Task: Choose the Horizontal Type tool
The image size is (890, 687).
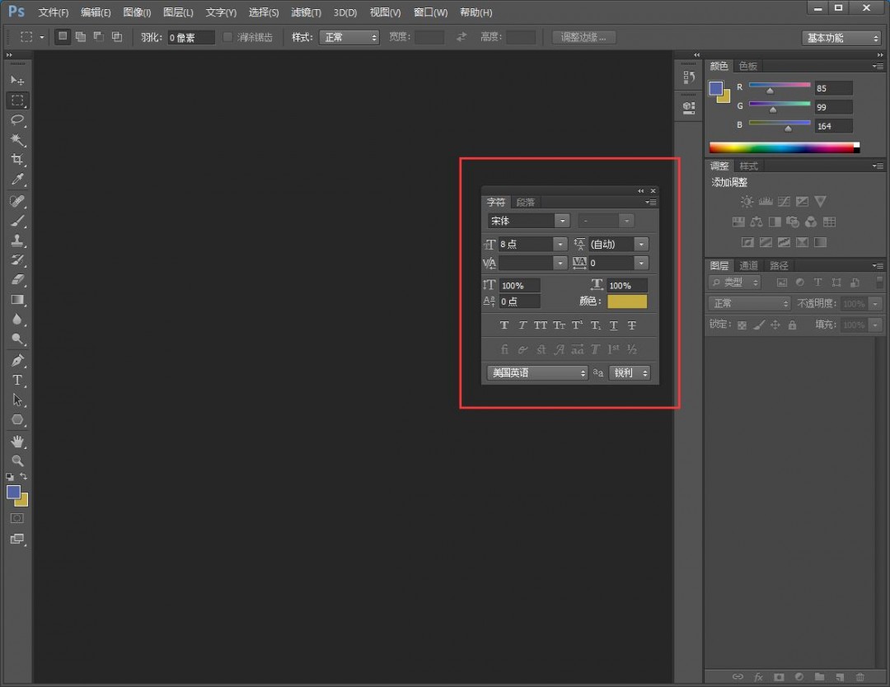Action: tap(17, 380)
